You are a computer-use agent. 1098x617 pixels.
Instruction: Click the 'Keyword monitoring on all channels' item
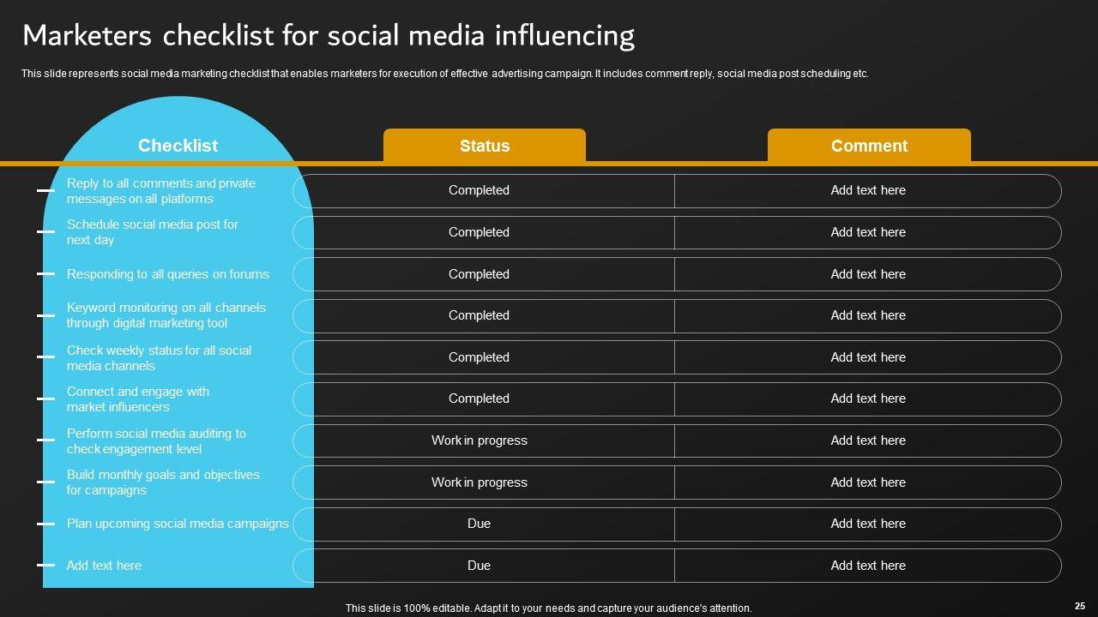[166, 315]
